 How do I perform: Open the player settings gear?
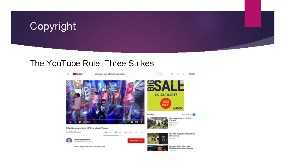(x=132, y=122)
